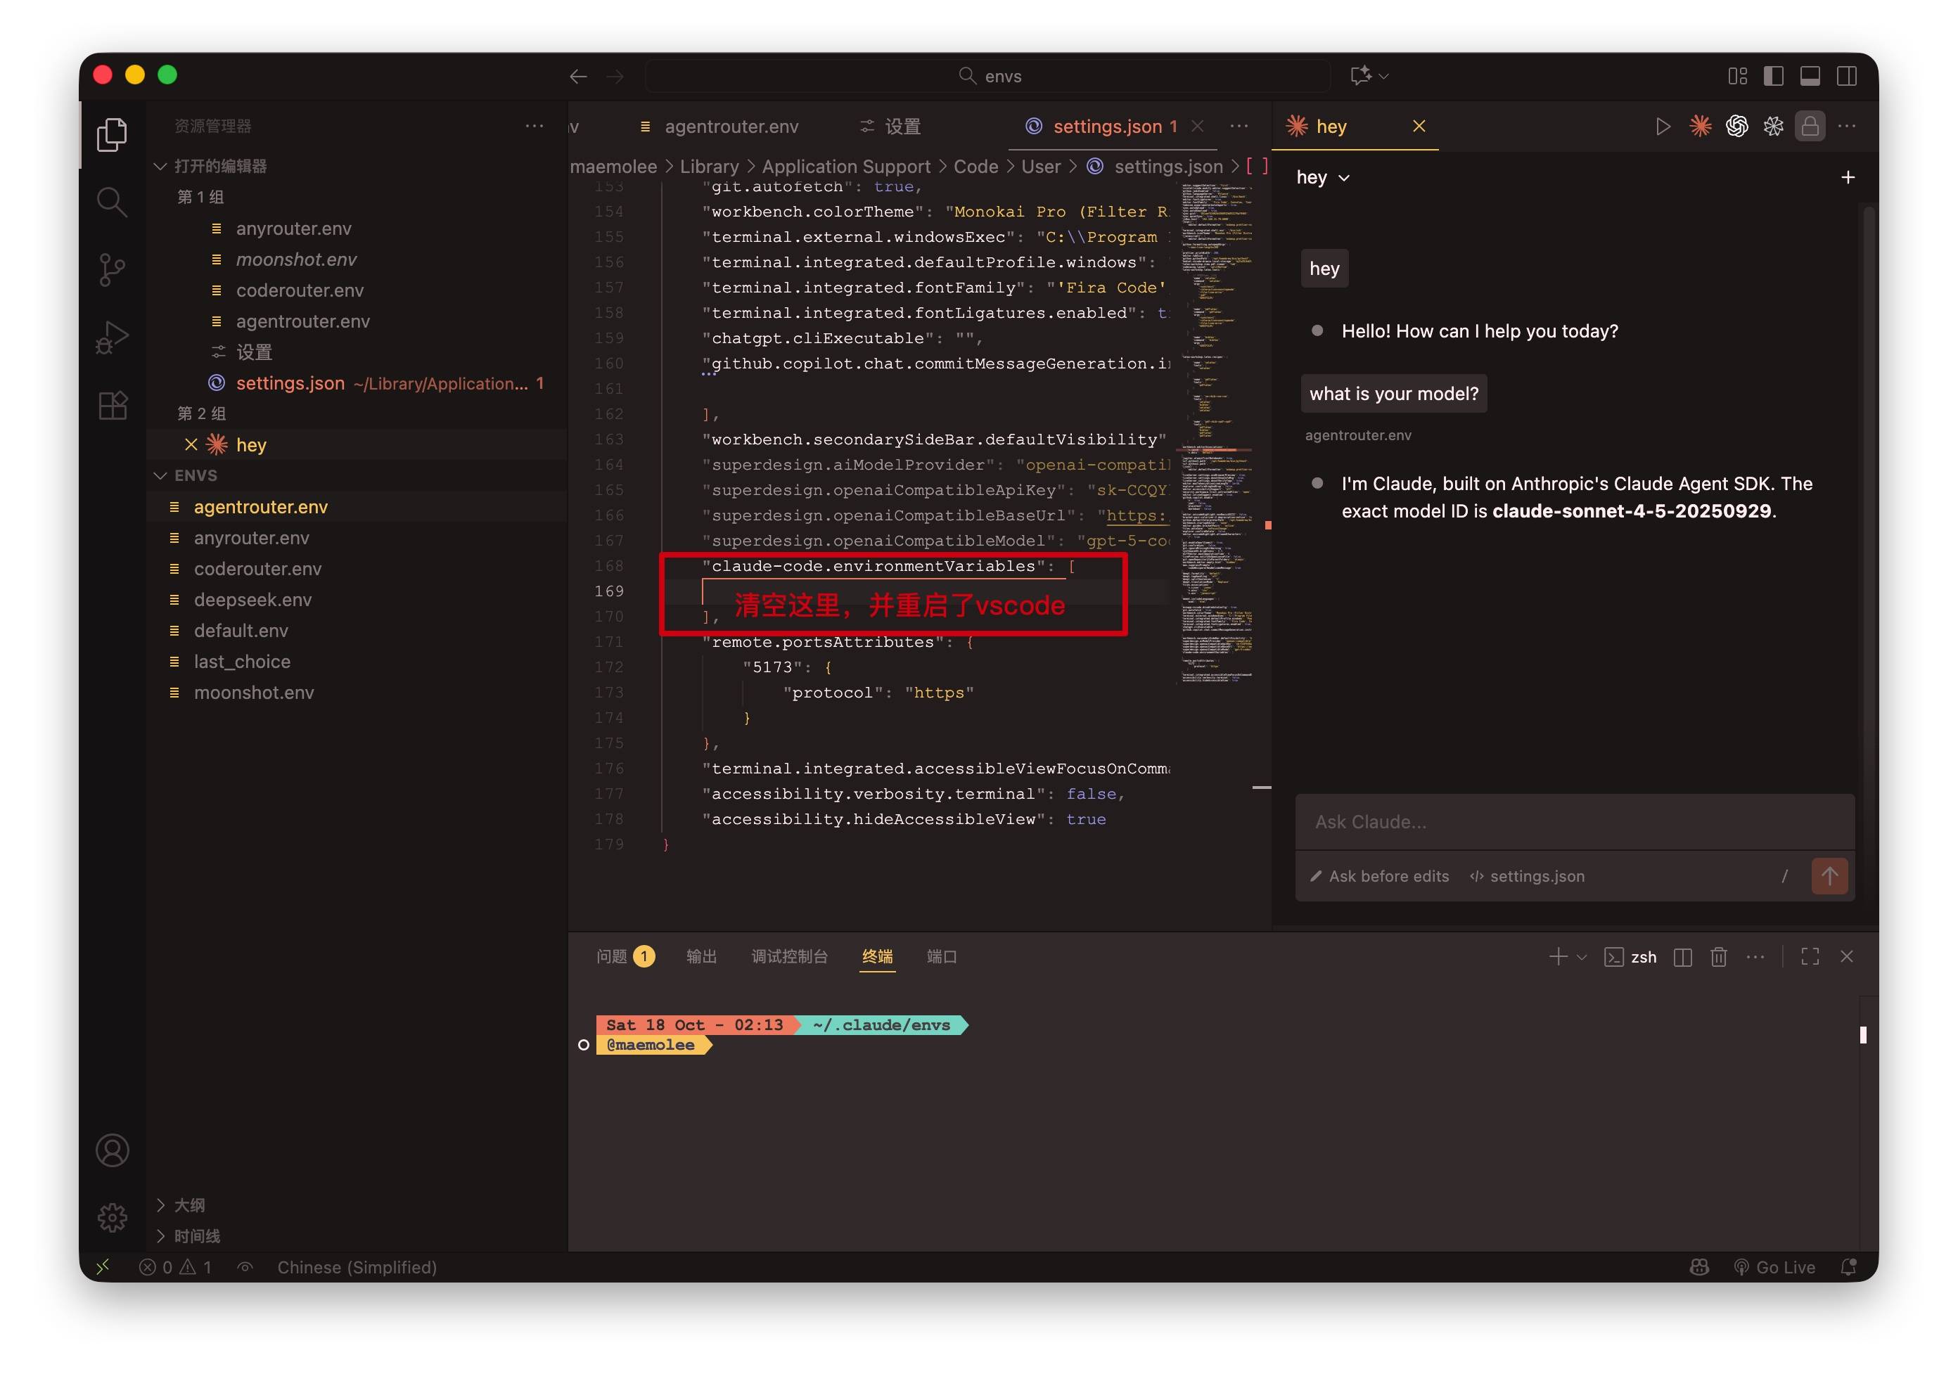Toggle the secondary side bar
Screen dimensions: 1958x1388
point(1847,76)
